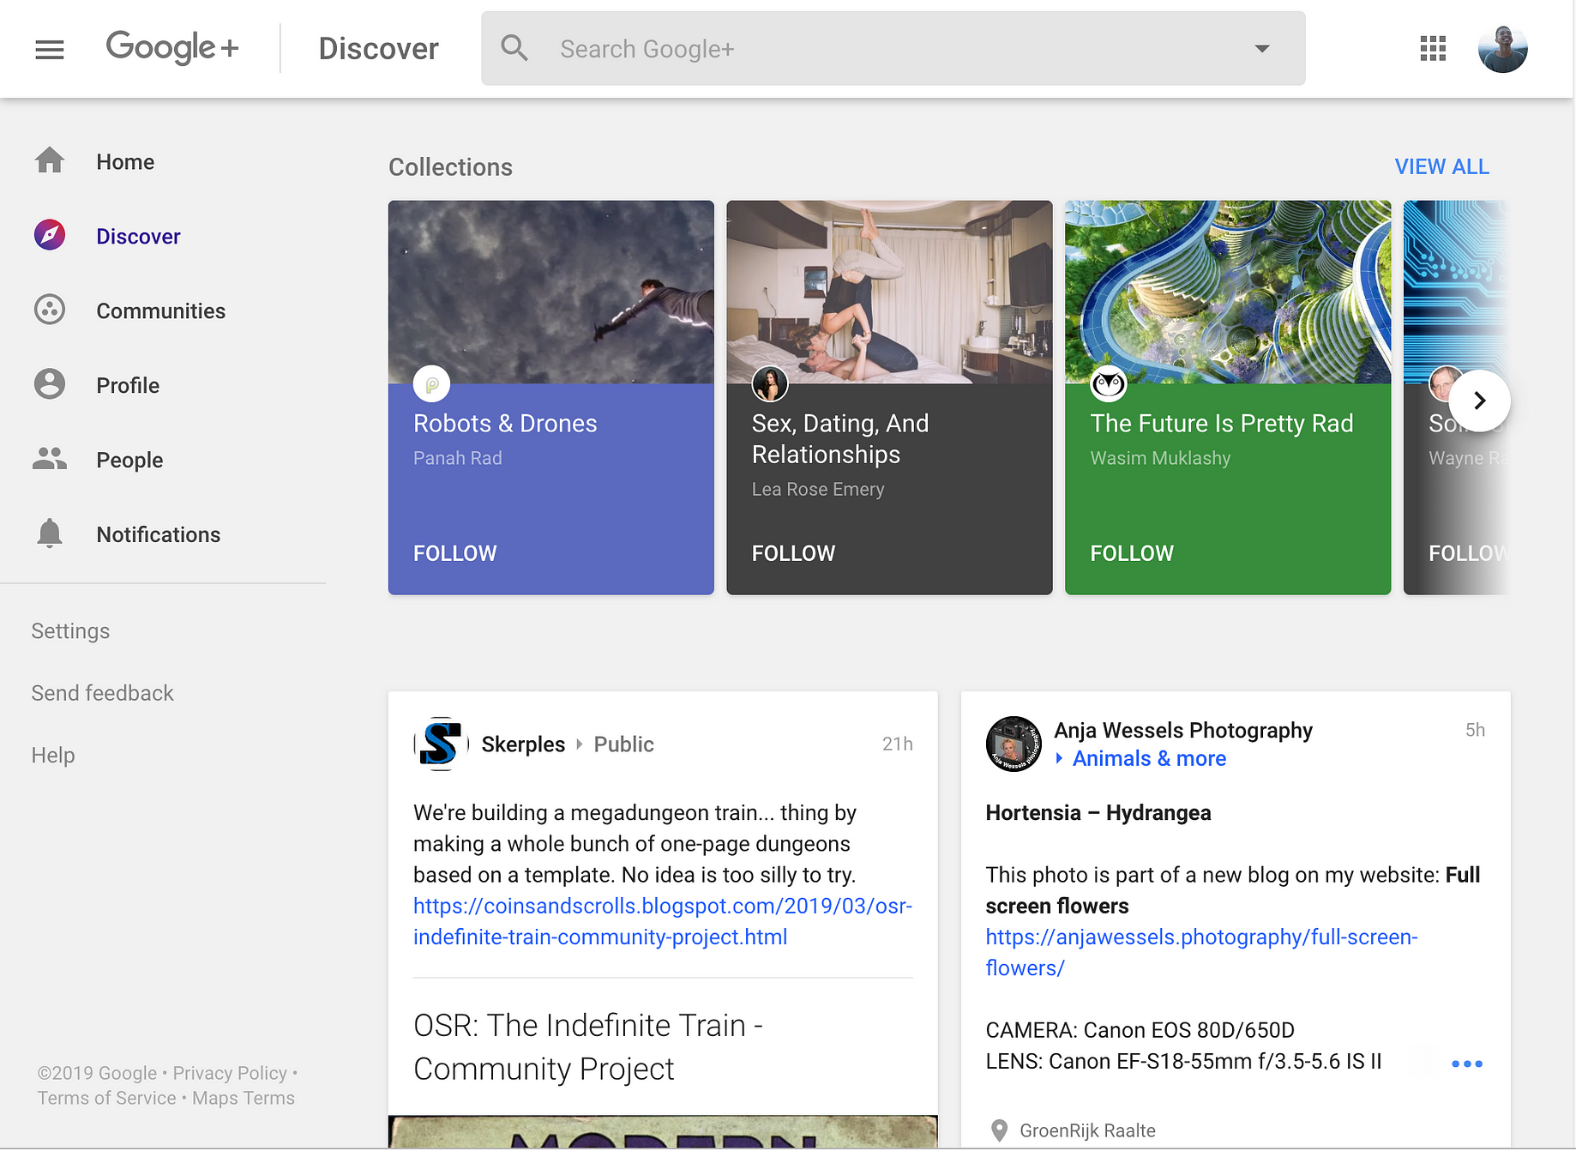Open the bedroom couple cover image

889,292
